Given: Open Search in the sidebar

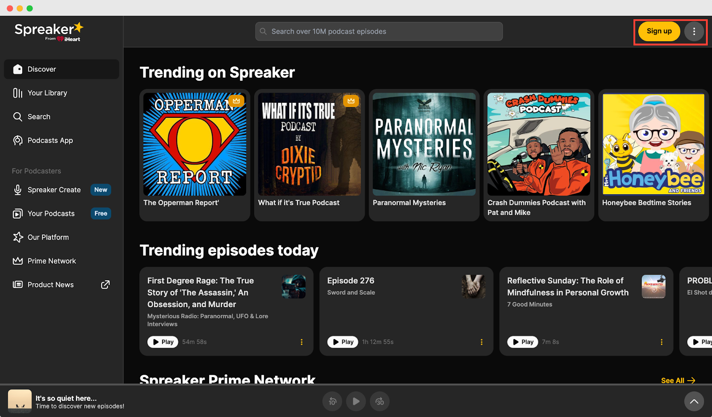Looking at the screenshot, I should pyautogui.click(x=61, y=116).
